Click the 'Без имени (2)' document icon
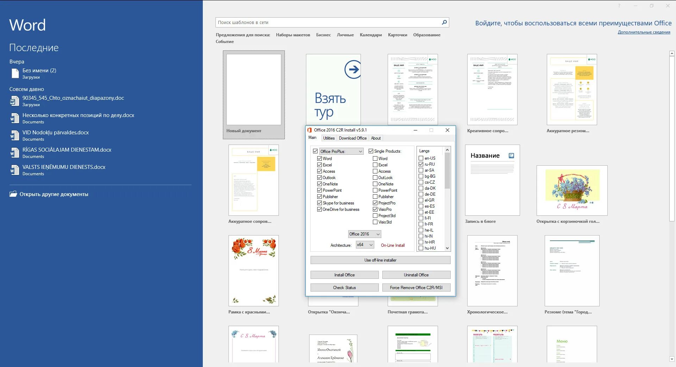Image resolution: width=676 pixels, height=367 pixels. coord(15,73)
